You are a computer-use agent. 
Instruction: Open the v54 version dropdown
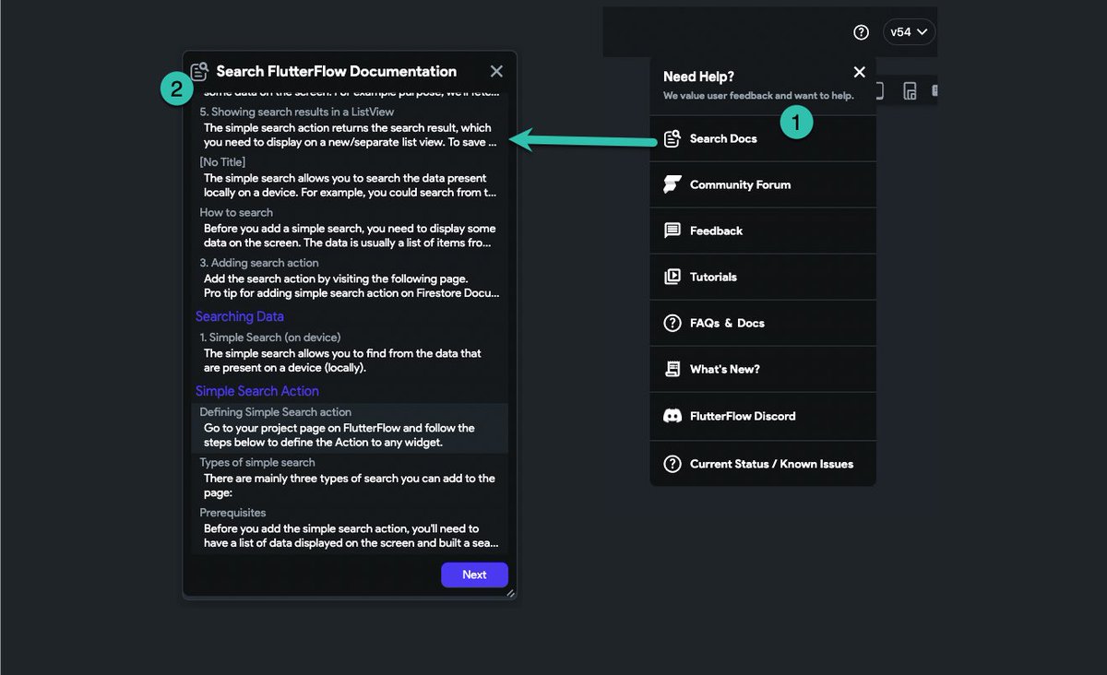click(909, 32)
